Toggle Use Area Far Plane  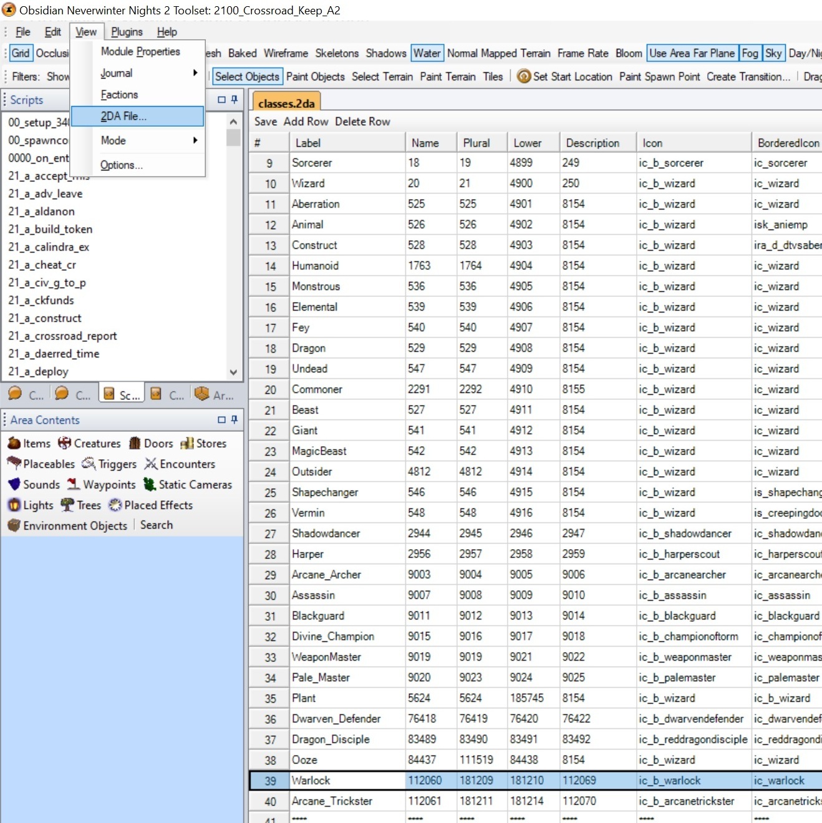tap(692, 53)
